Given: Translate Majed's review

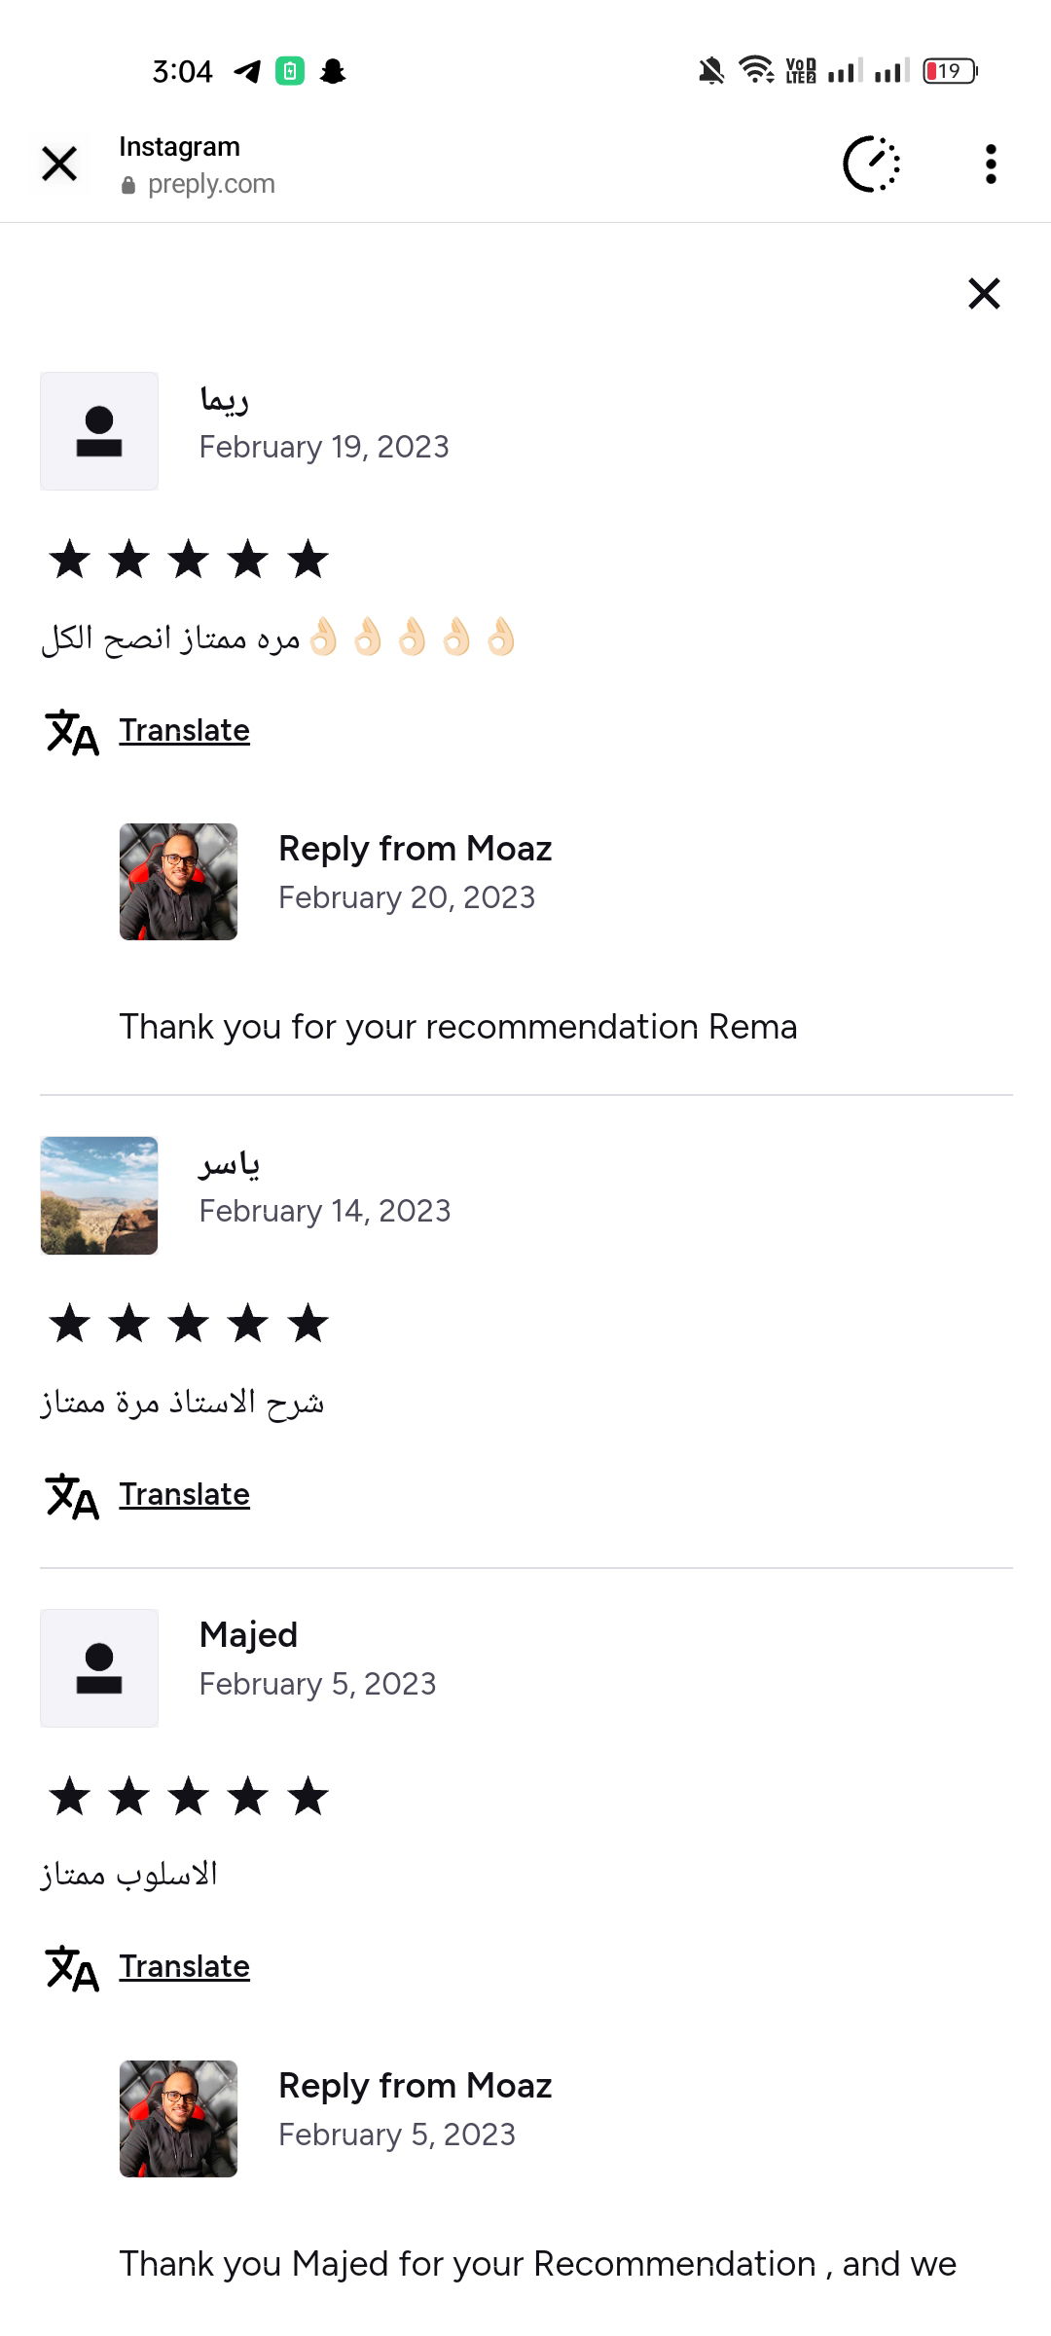Looking at the screenshot, I should pos(184,1966).
